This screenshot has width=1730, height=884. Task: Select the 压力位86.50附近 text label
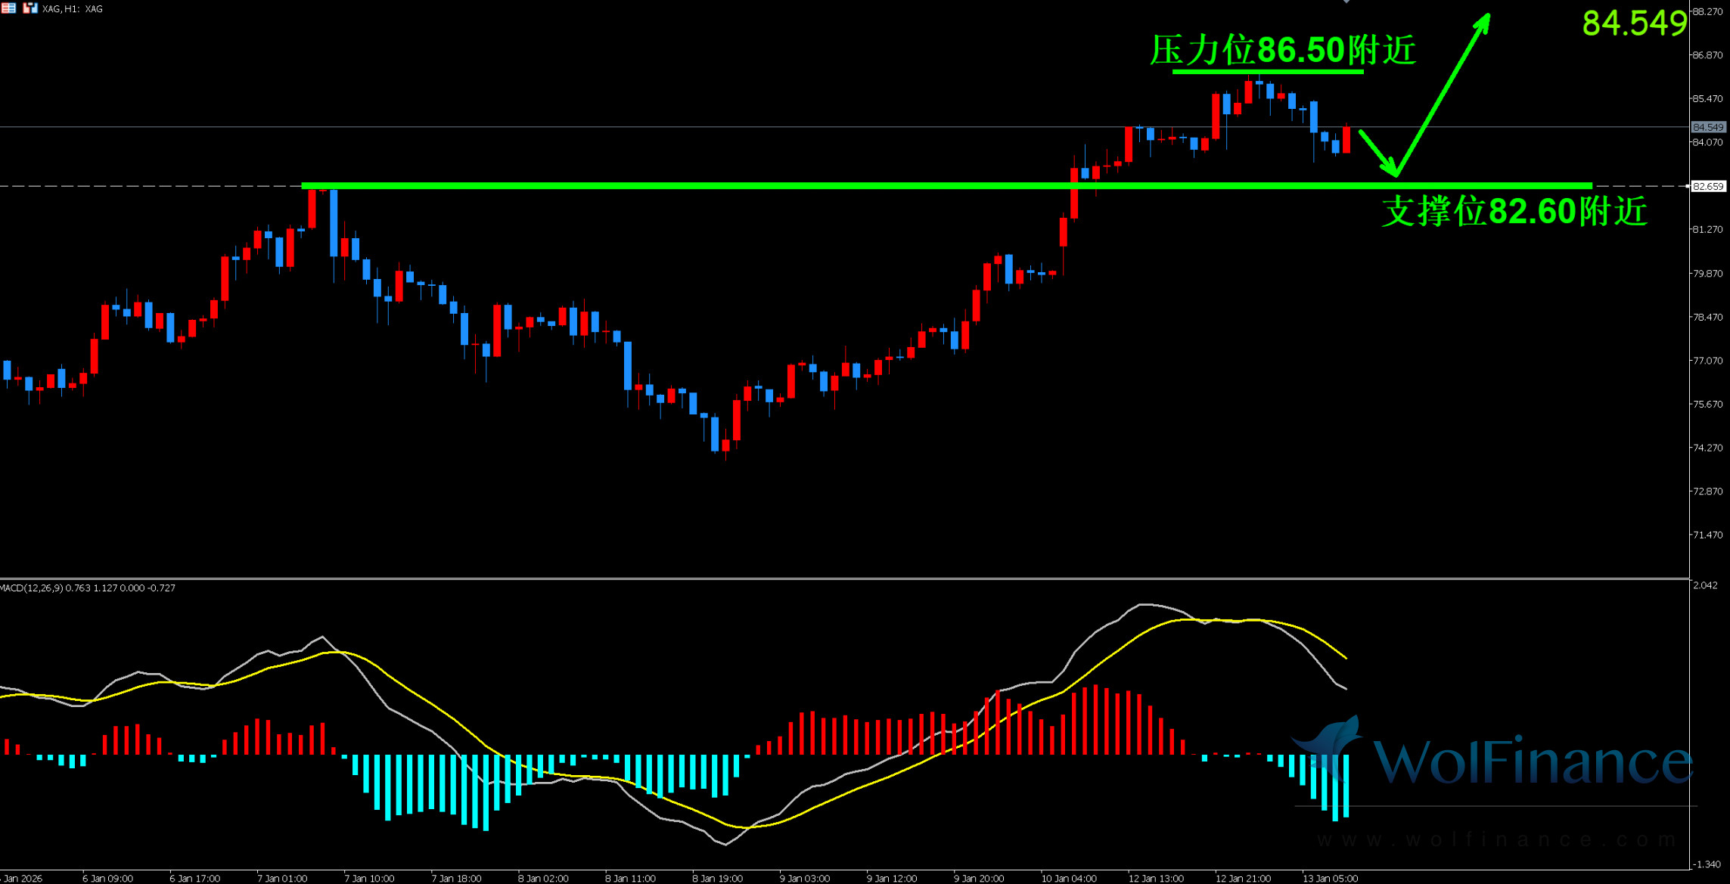pyautogui.click(x=1282, y=50)
